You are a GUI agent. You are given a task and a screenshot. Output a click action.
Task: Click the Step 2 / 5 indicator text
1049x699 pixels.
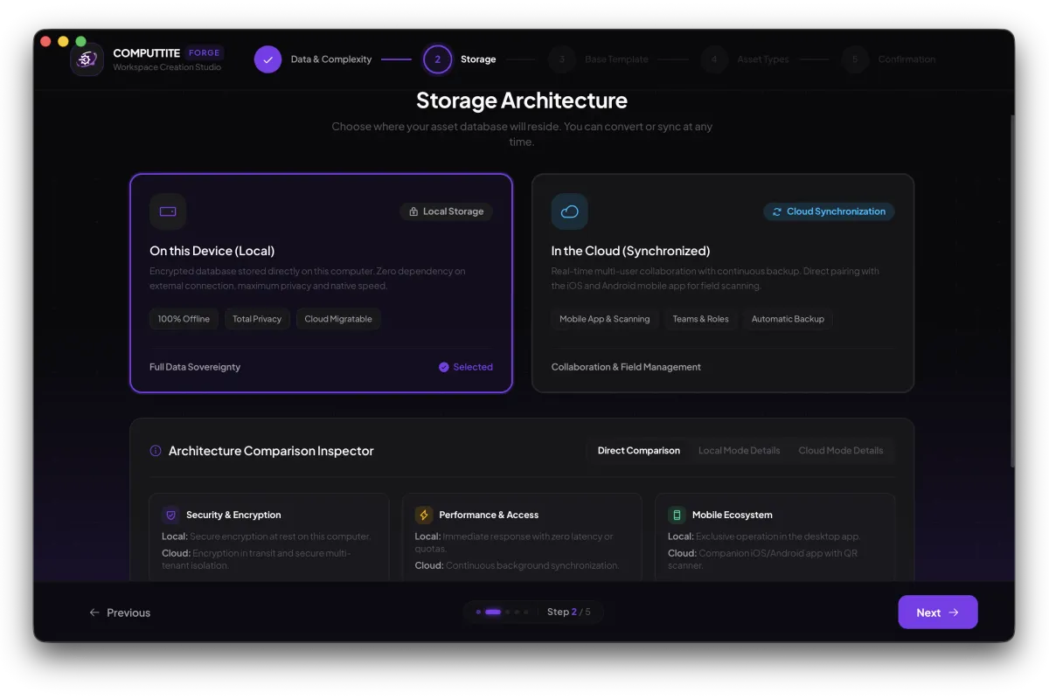(x=568, y=612)
